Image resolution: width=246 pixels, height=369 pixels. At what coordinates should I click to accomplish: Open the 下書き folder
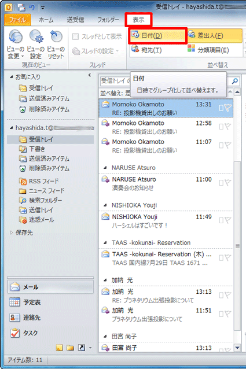(32, 149)
